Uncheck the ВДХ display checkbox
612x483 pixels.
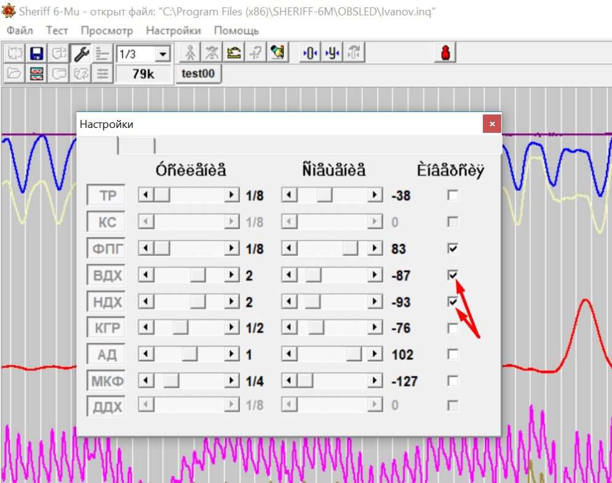(x=453, y=275)
